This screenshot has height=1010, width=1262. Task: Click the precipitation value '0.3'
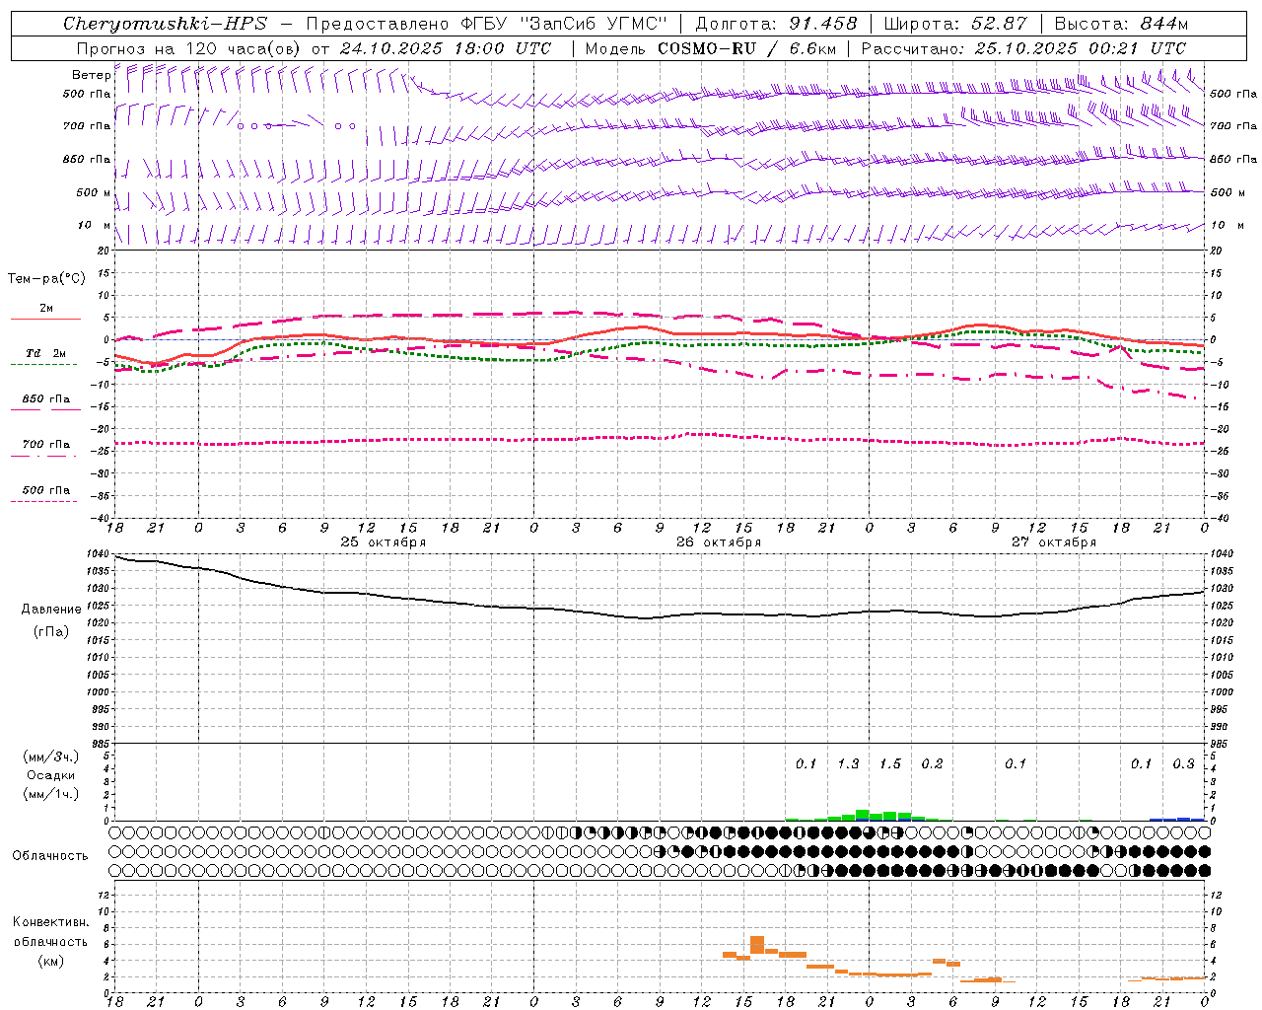coord(1183,763)
